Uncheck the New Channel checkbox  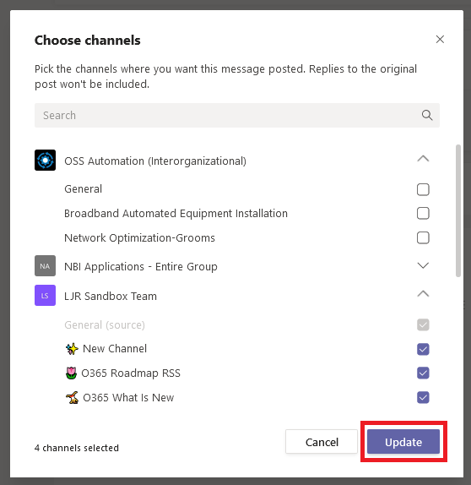pyautogui.click(x=423, y=349)
